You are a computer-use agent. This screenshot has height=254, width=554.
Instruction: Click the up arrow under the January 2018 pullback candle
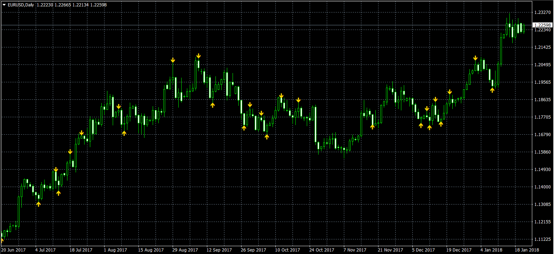coord(492,90)
